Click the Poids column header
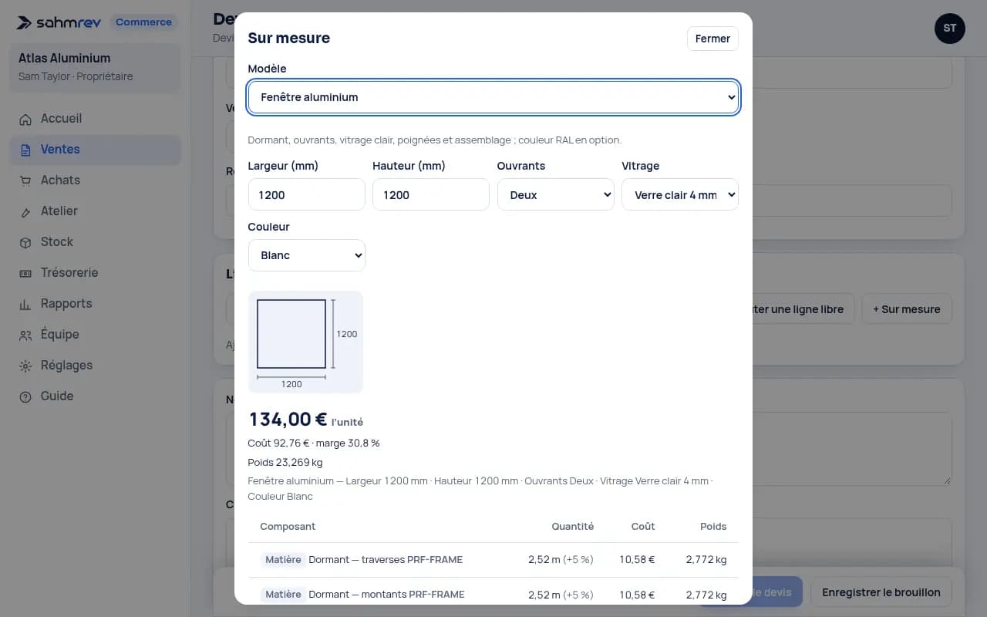This screenshot has height=617, width=987. (713, 526)
